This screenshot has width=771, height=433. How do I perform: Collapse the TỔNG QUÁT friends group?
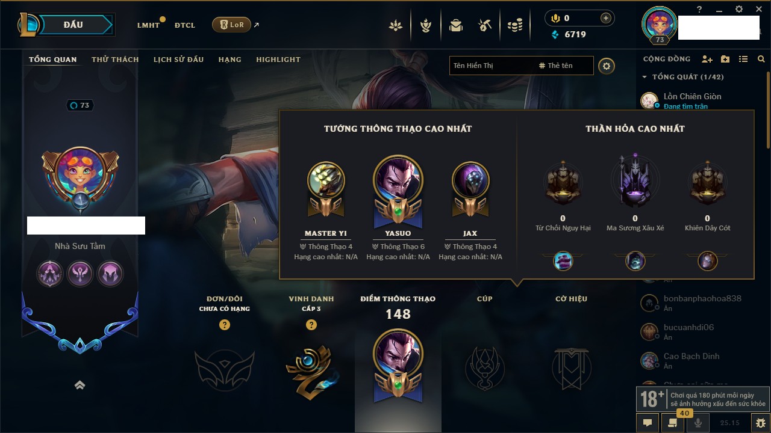[645, 77]
